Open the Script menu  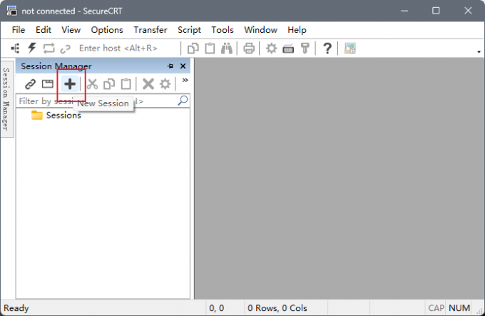[189, 30]
